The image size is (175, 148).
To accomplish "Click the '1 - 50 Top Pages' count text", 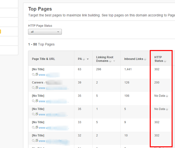I will pyautogui.click(x=41, y=44).
